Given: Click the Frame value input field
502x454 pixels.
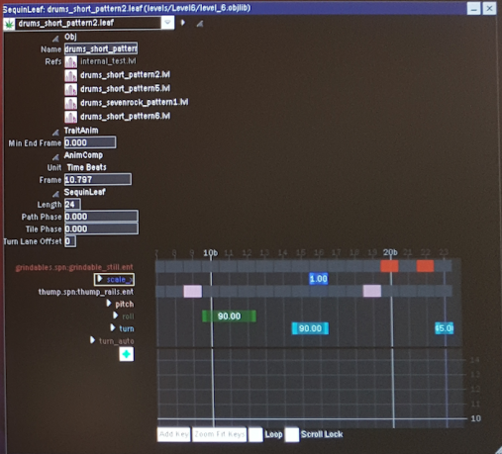Looking at the screenshot, I should [98, 180].
